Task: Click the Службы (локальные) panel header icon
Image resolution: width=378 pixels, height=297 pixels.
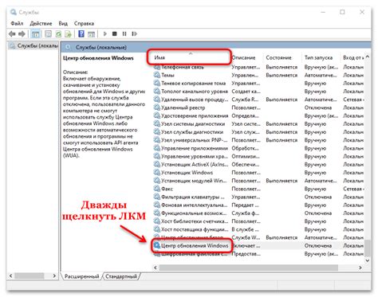Action: point(69,47)
